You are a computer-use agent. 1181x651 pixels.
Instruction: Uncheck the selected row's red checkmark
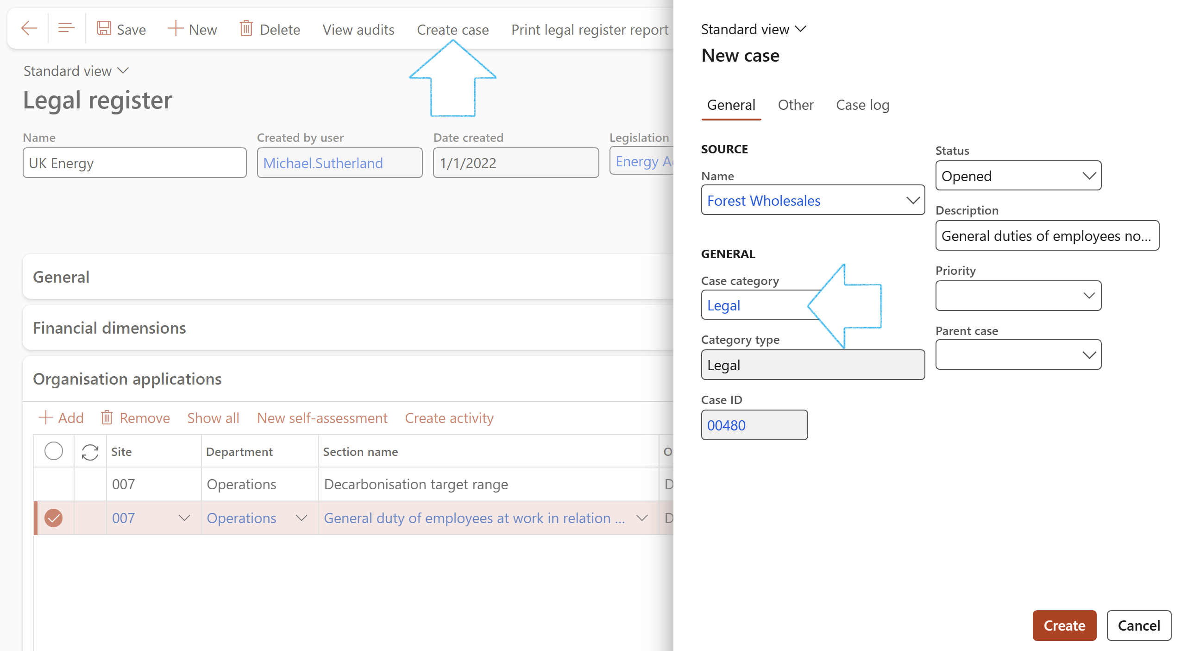pyautogui.click(x=54, y=518)
